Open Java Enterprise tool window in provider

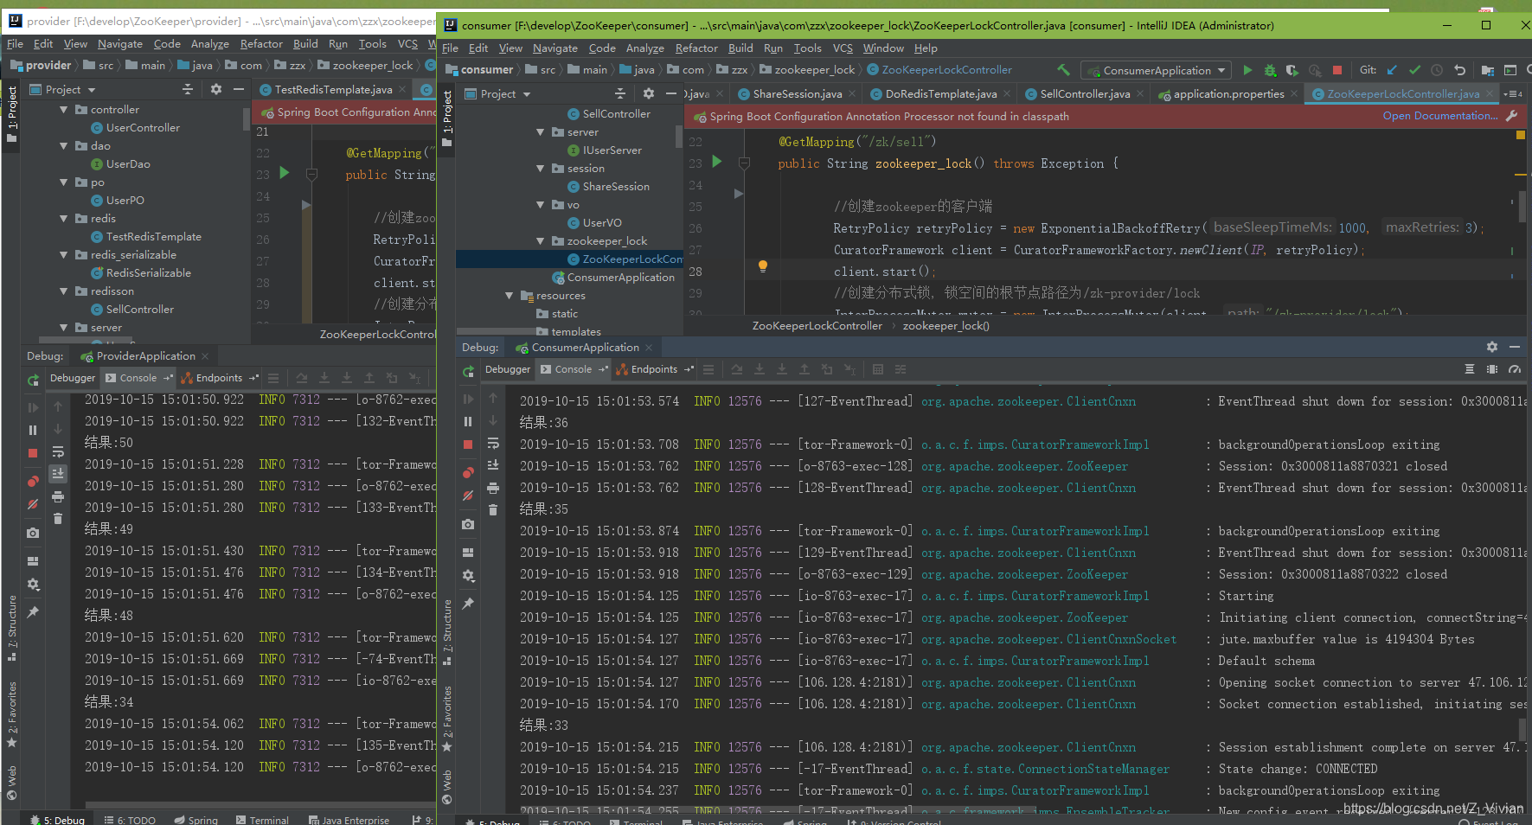348,820
